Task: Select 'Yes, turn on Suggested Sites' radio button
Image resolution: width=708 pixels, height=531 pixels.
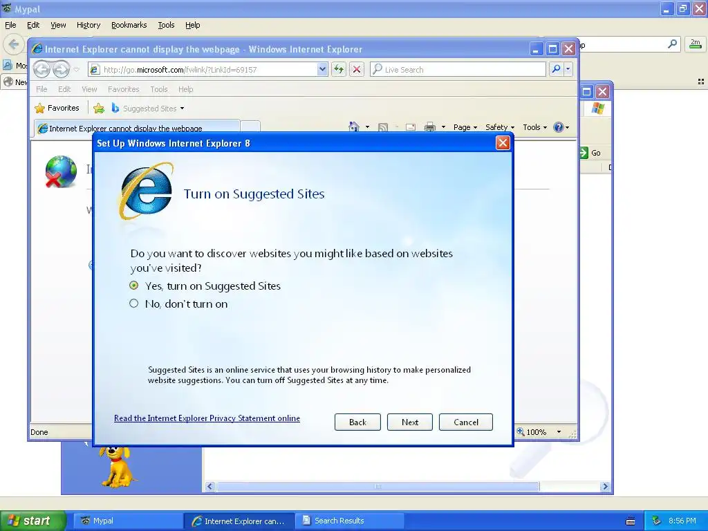Action: coord(133,286)
